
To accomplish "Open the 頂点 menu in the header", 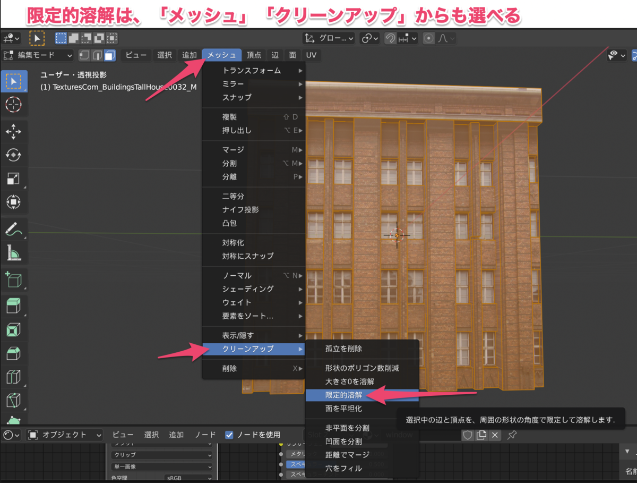I will (x=254, y=55).
